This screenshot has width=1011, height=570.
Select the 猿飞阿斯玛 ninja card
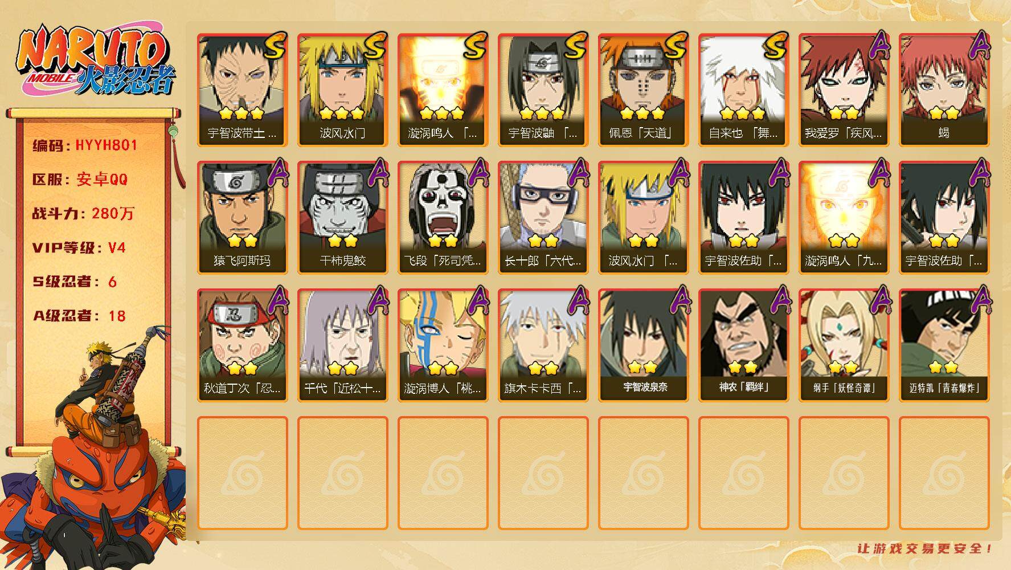tap(242, 217)
